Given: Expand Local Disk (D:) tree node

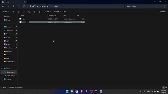Looking at the screenshot, I should tap(3, 76).
